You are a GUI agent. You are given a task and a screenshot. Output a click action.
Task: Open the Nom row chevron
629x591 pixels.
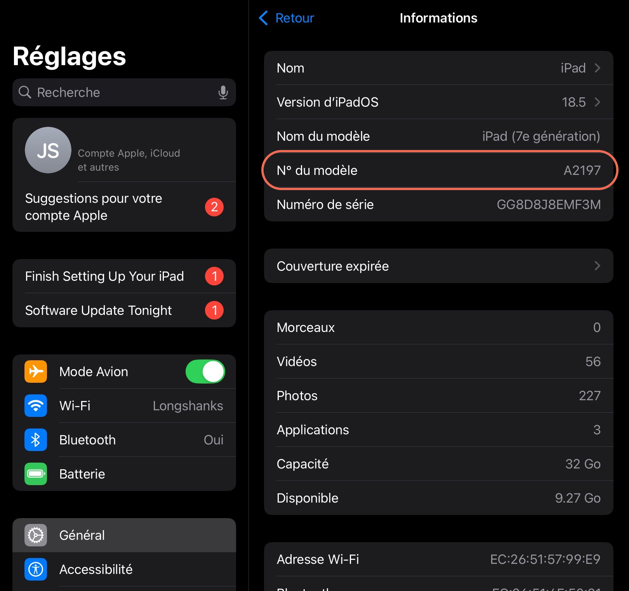click(x=598, y=68)
